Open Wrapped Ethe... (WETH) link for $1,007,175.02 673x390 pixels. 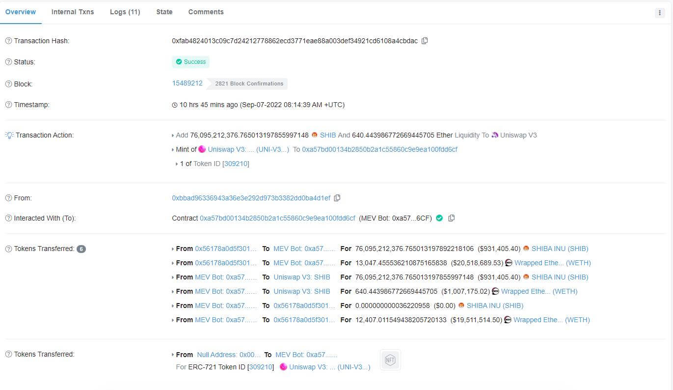click(539, 291)
